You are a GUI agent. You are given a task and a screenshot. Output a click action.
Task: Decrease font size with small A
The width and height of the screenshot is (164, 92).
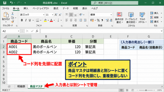[60, 15]
